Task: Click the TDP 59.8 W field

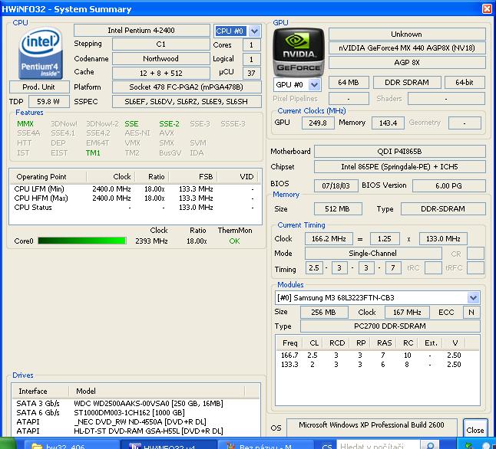Action: click(48, 102)
